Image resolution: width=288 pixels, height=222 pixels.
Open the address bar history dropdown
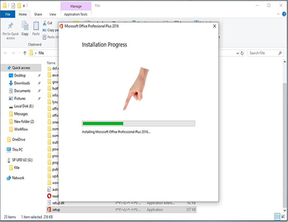coord(237,53)
